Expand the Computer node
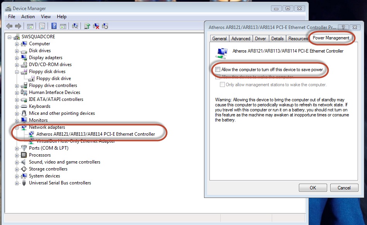The width and height of the screenshot is (367, 225). click(17, 44)
